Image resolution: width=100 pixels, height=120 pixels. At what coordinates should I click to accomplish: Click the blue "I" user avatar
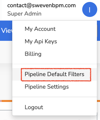[90, 9]
